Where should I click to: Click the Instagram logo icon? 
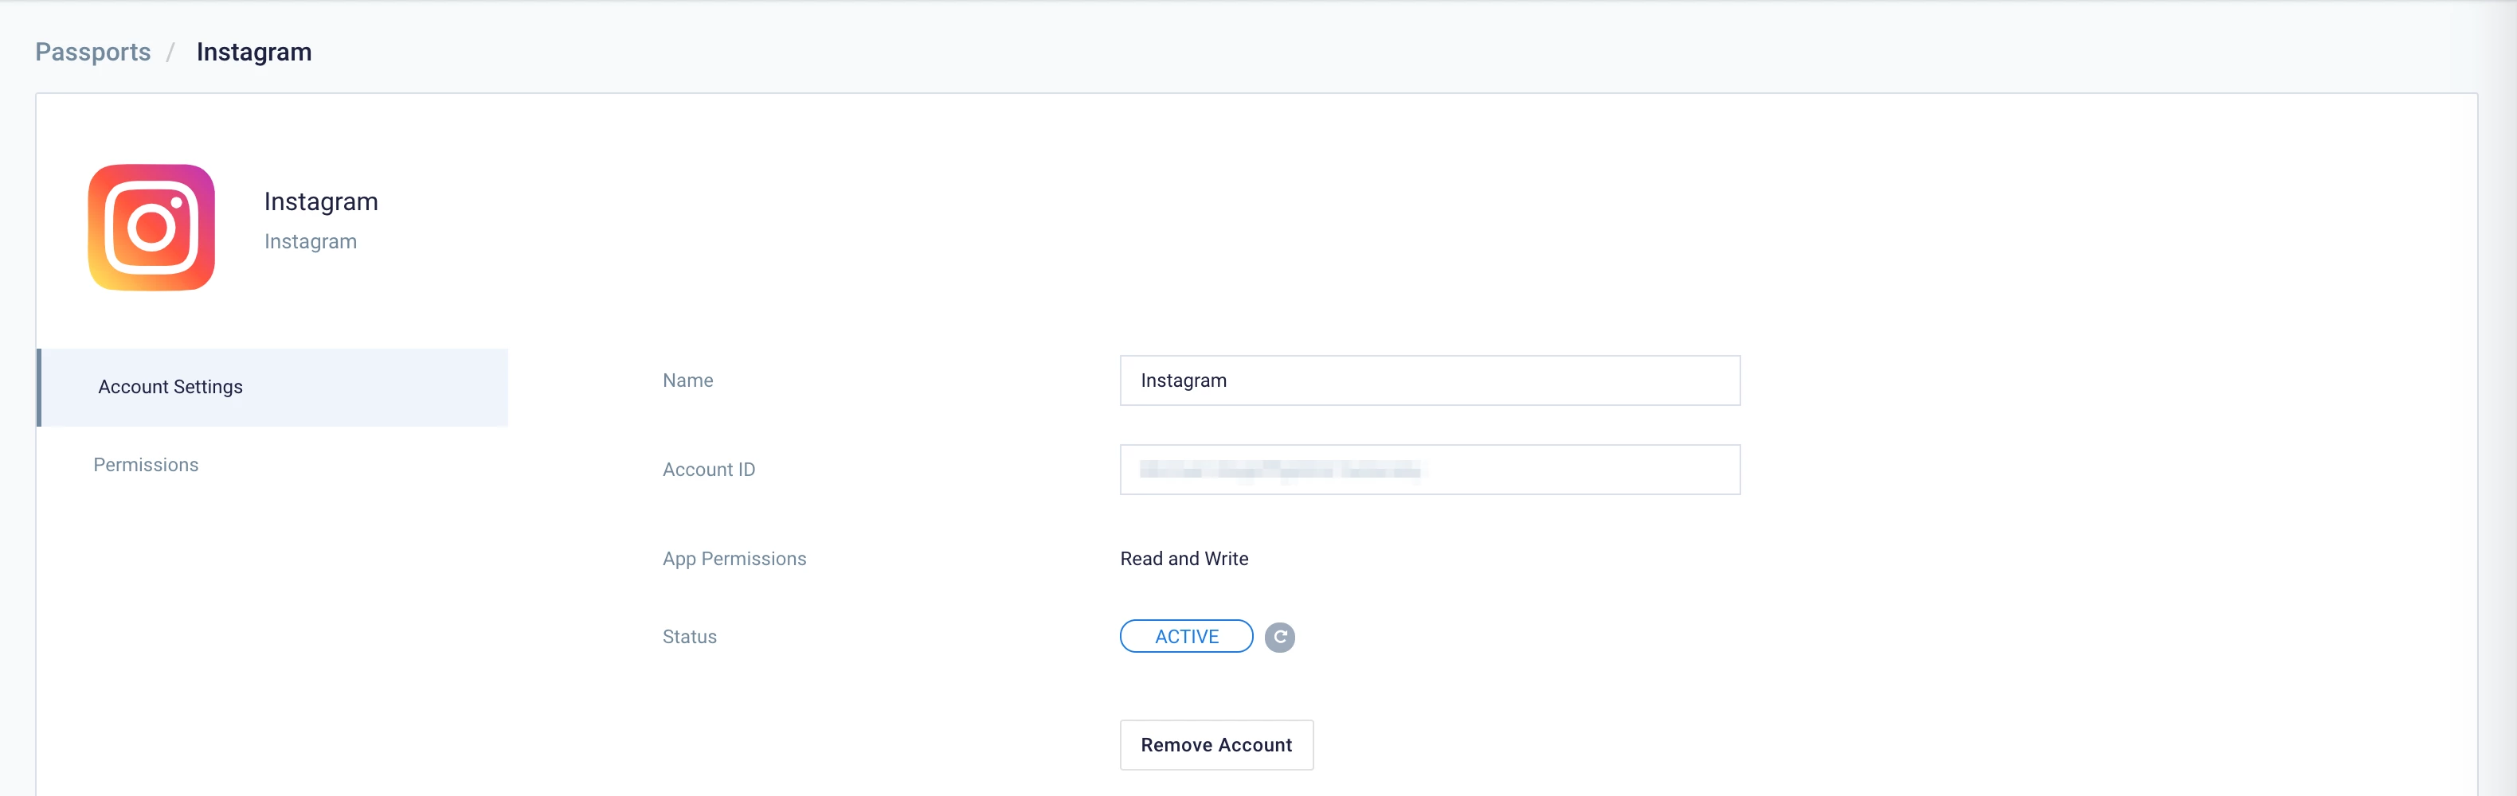point(151,228)
